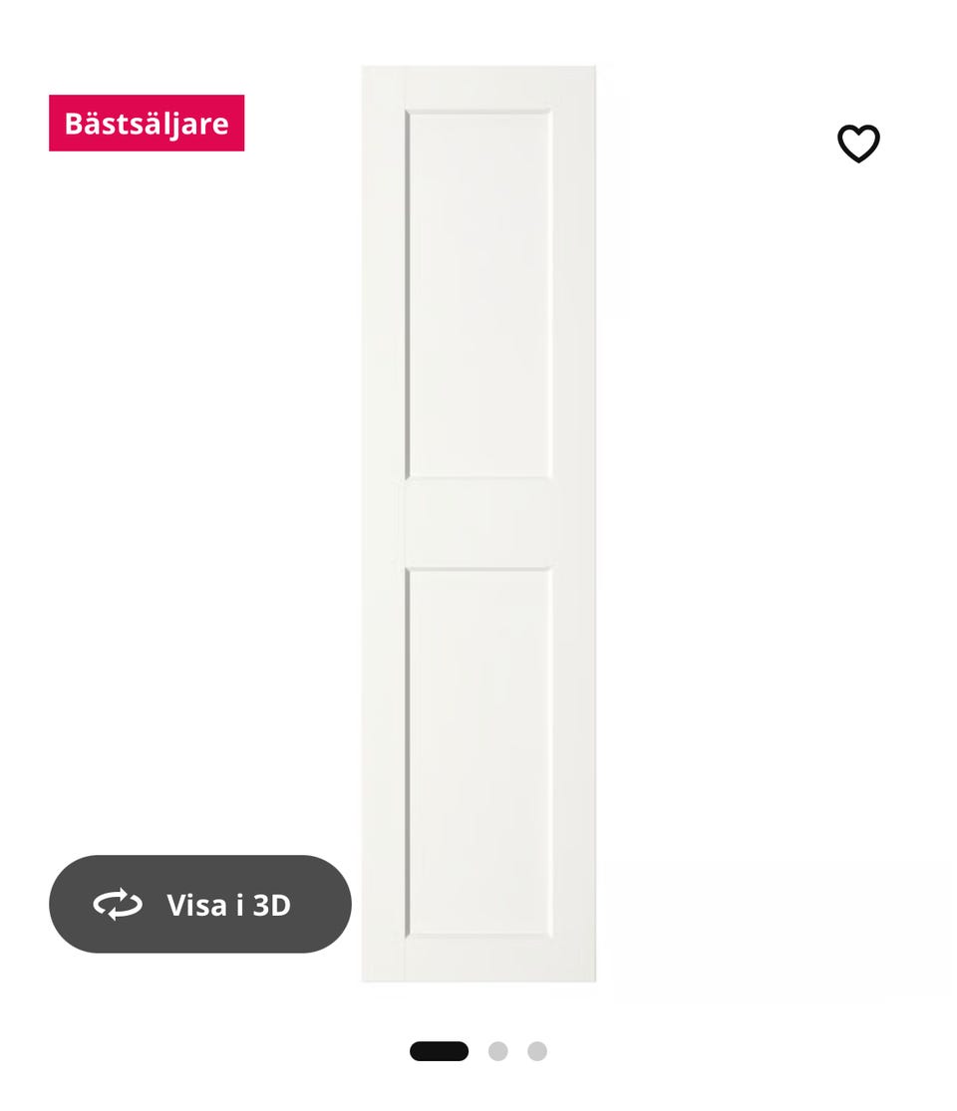Click the upper recessed panel of the door
This screenshot has height=1111, width=957.
pyautogui.click(x=478, y=294)
